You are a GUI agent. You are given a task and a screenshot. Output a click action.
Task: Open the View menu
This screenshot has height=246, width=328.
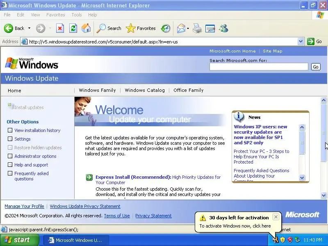pyautogui.click(x=35, y=15)
